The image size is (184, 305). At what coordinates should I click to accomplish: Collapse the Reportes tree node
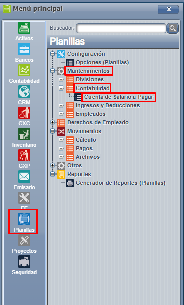click(52, 174)
